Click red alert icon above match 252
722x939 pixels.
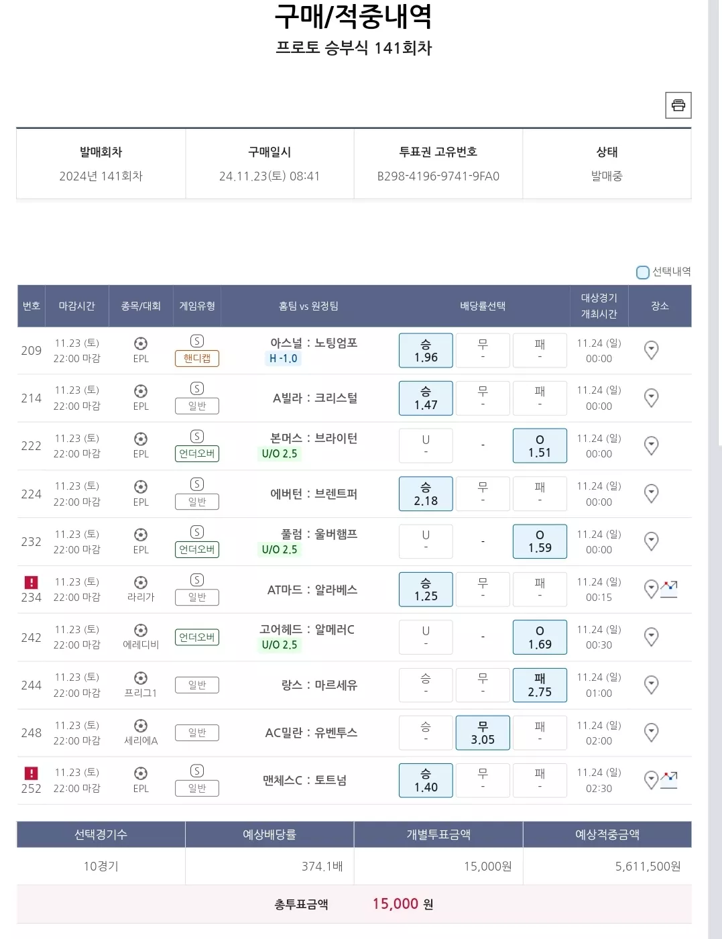(31, 773)
